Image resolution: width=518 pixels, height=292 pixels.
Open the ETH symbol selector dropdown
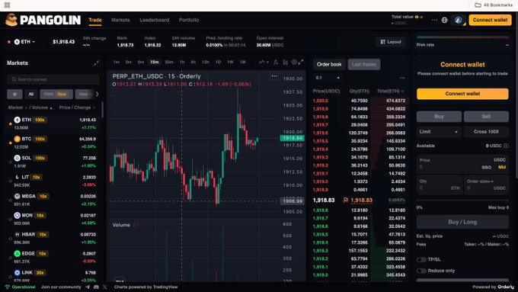[x=24, y=42]
